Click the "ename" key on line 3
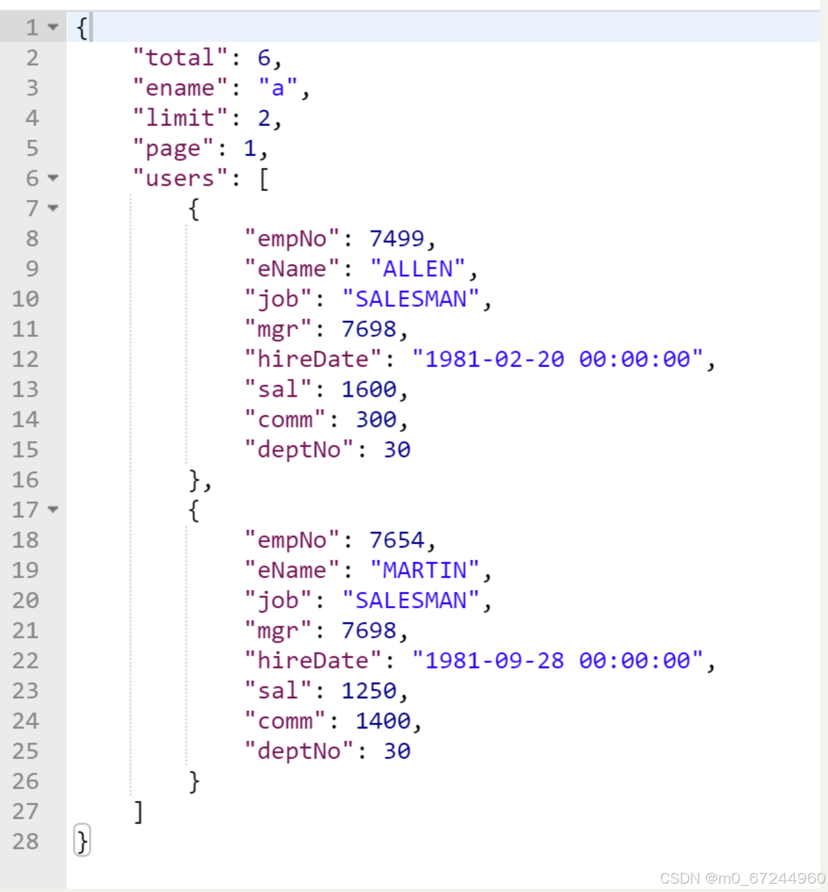This screenshot has height=892, width=828. tap(180, 88)
